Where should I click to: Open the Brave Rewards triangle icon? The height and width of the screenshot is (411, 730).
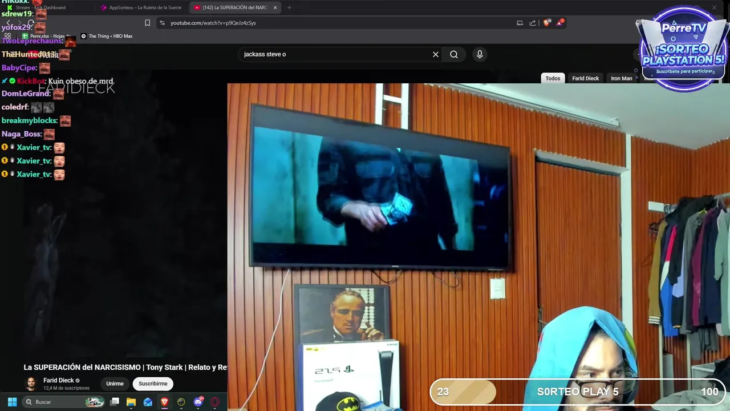pos(560,23)
